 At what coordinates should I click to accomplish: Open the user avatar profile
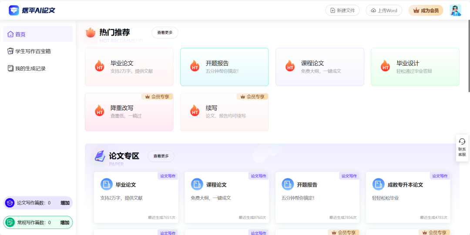tap(455, 10)
